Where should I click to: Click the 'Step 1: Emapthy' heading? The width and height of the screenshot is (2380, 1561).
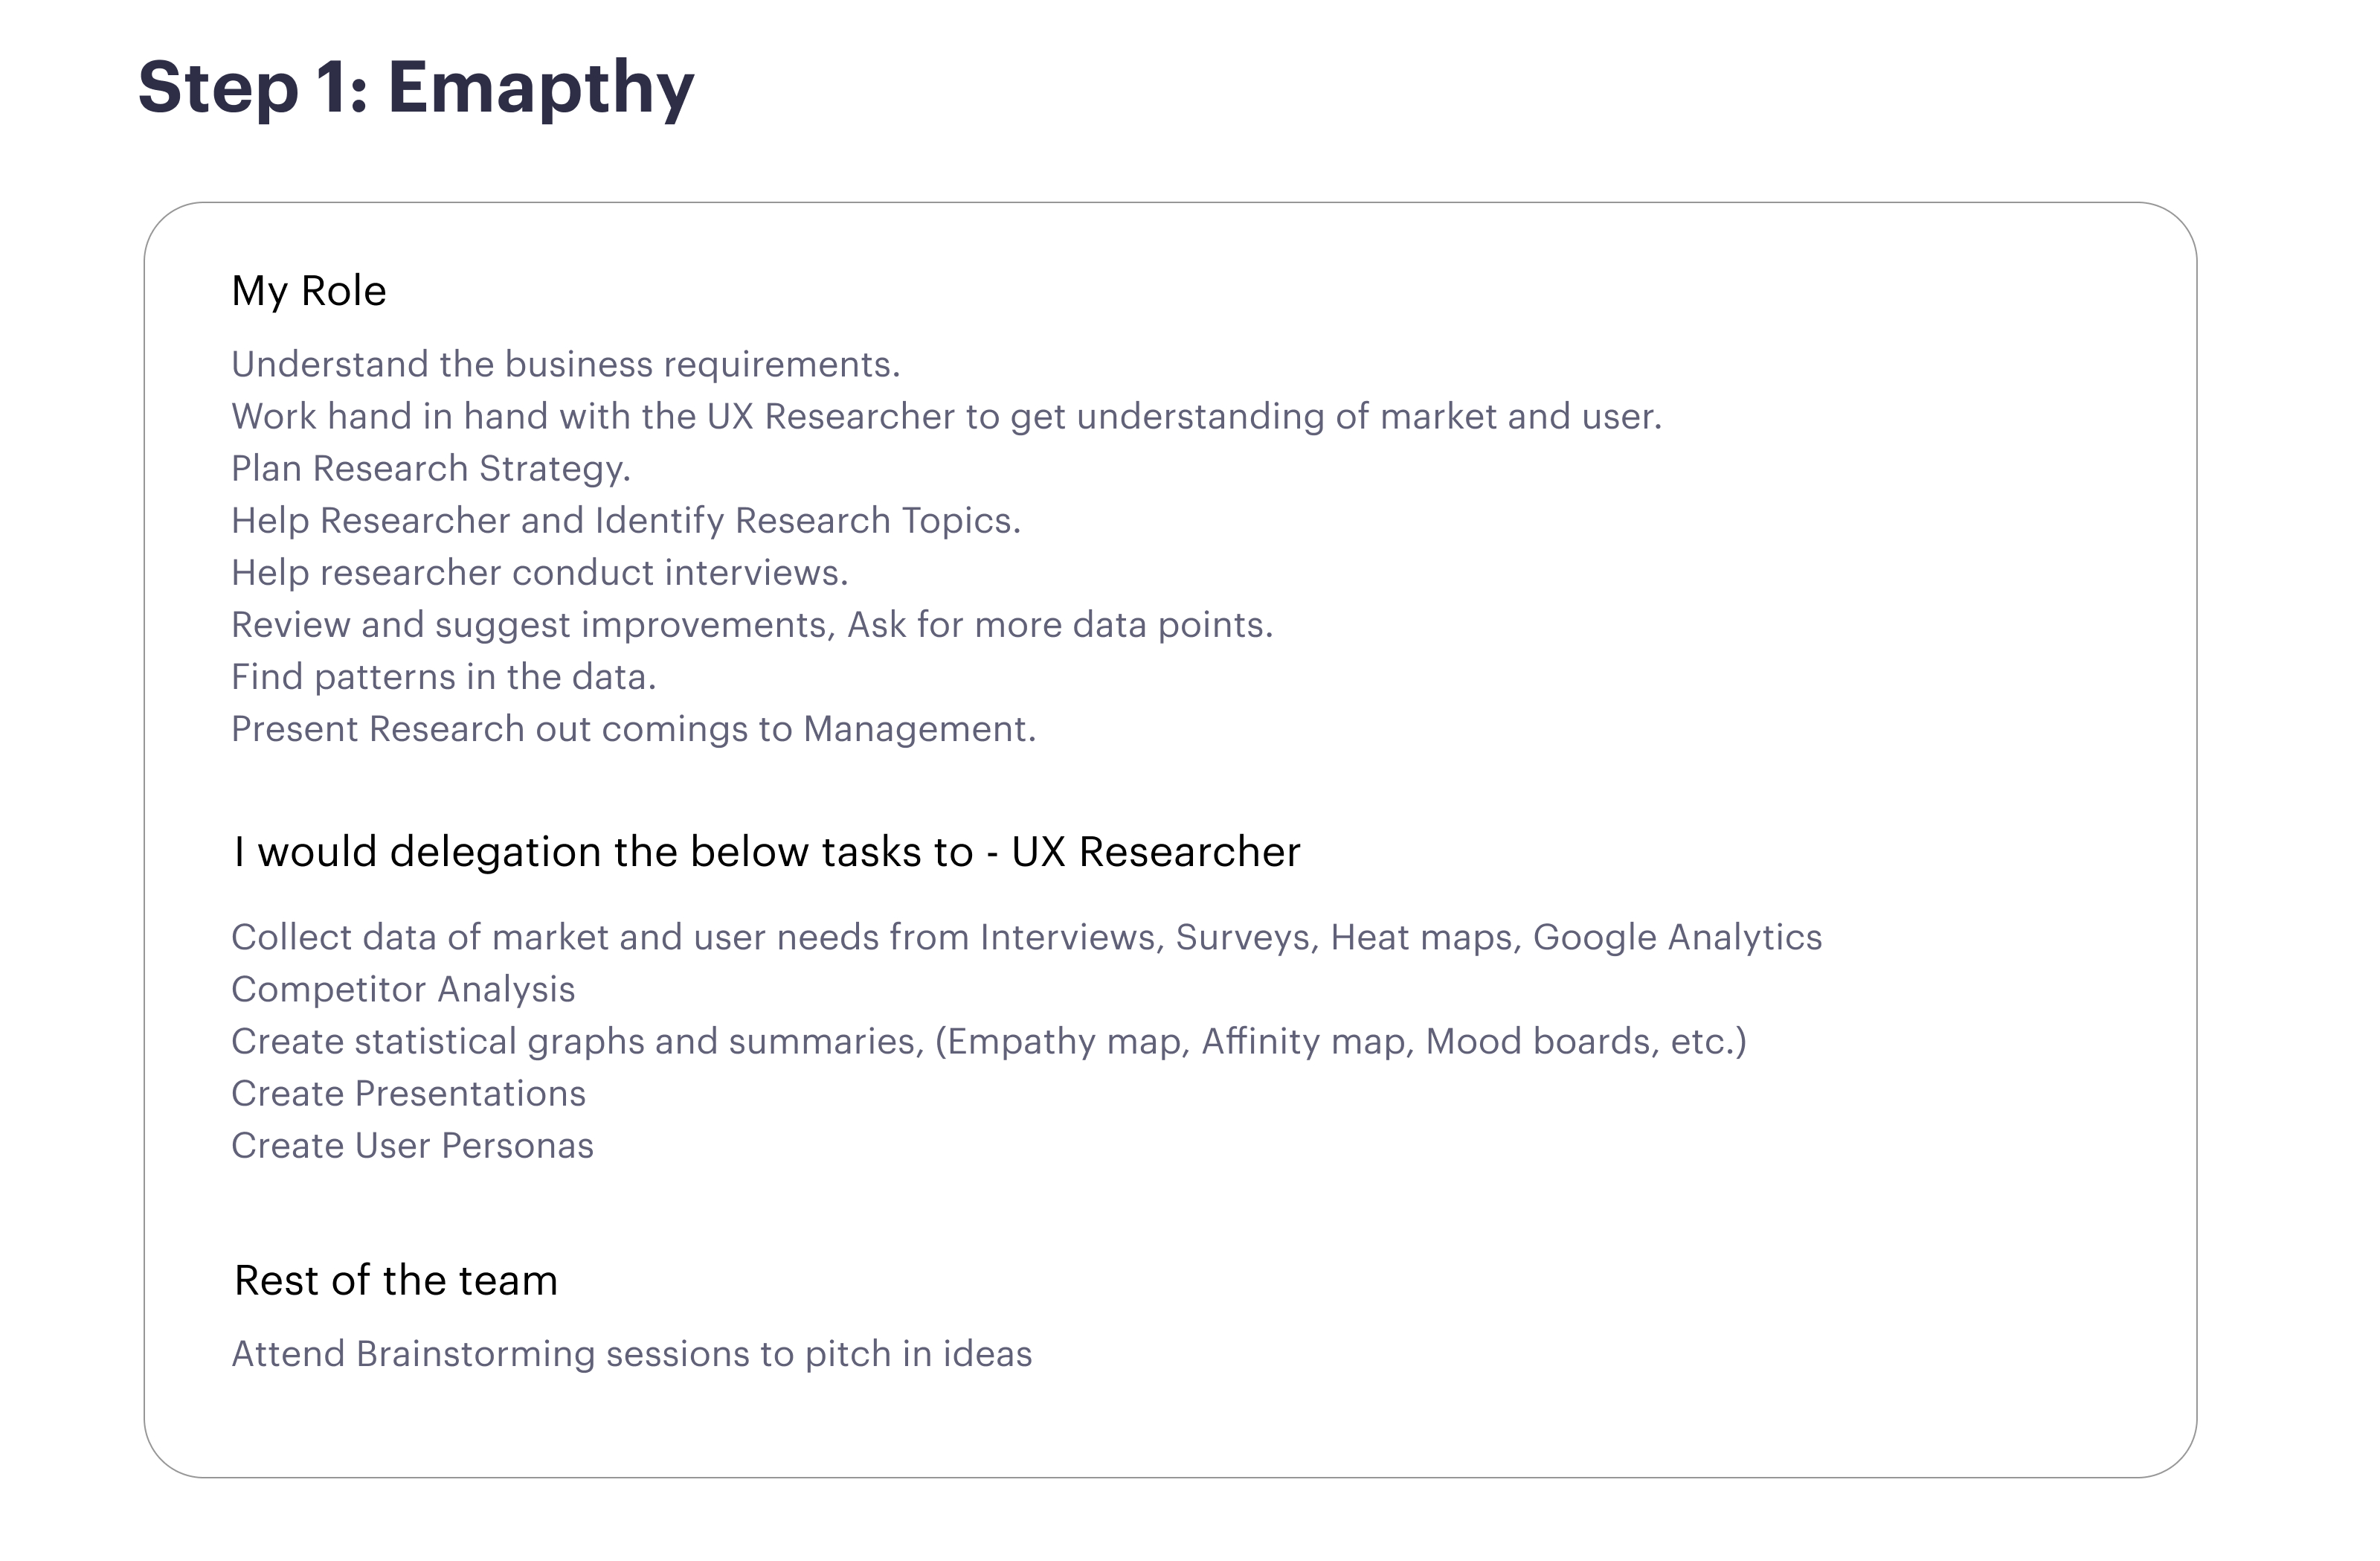point(416,89)
